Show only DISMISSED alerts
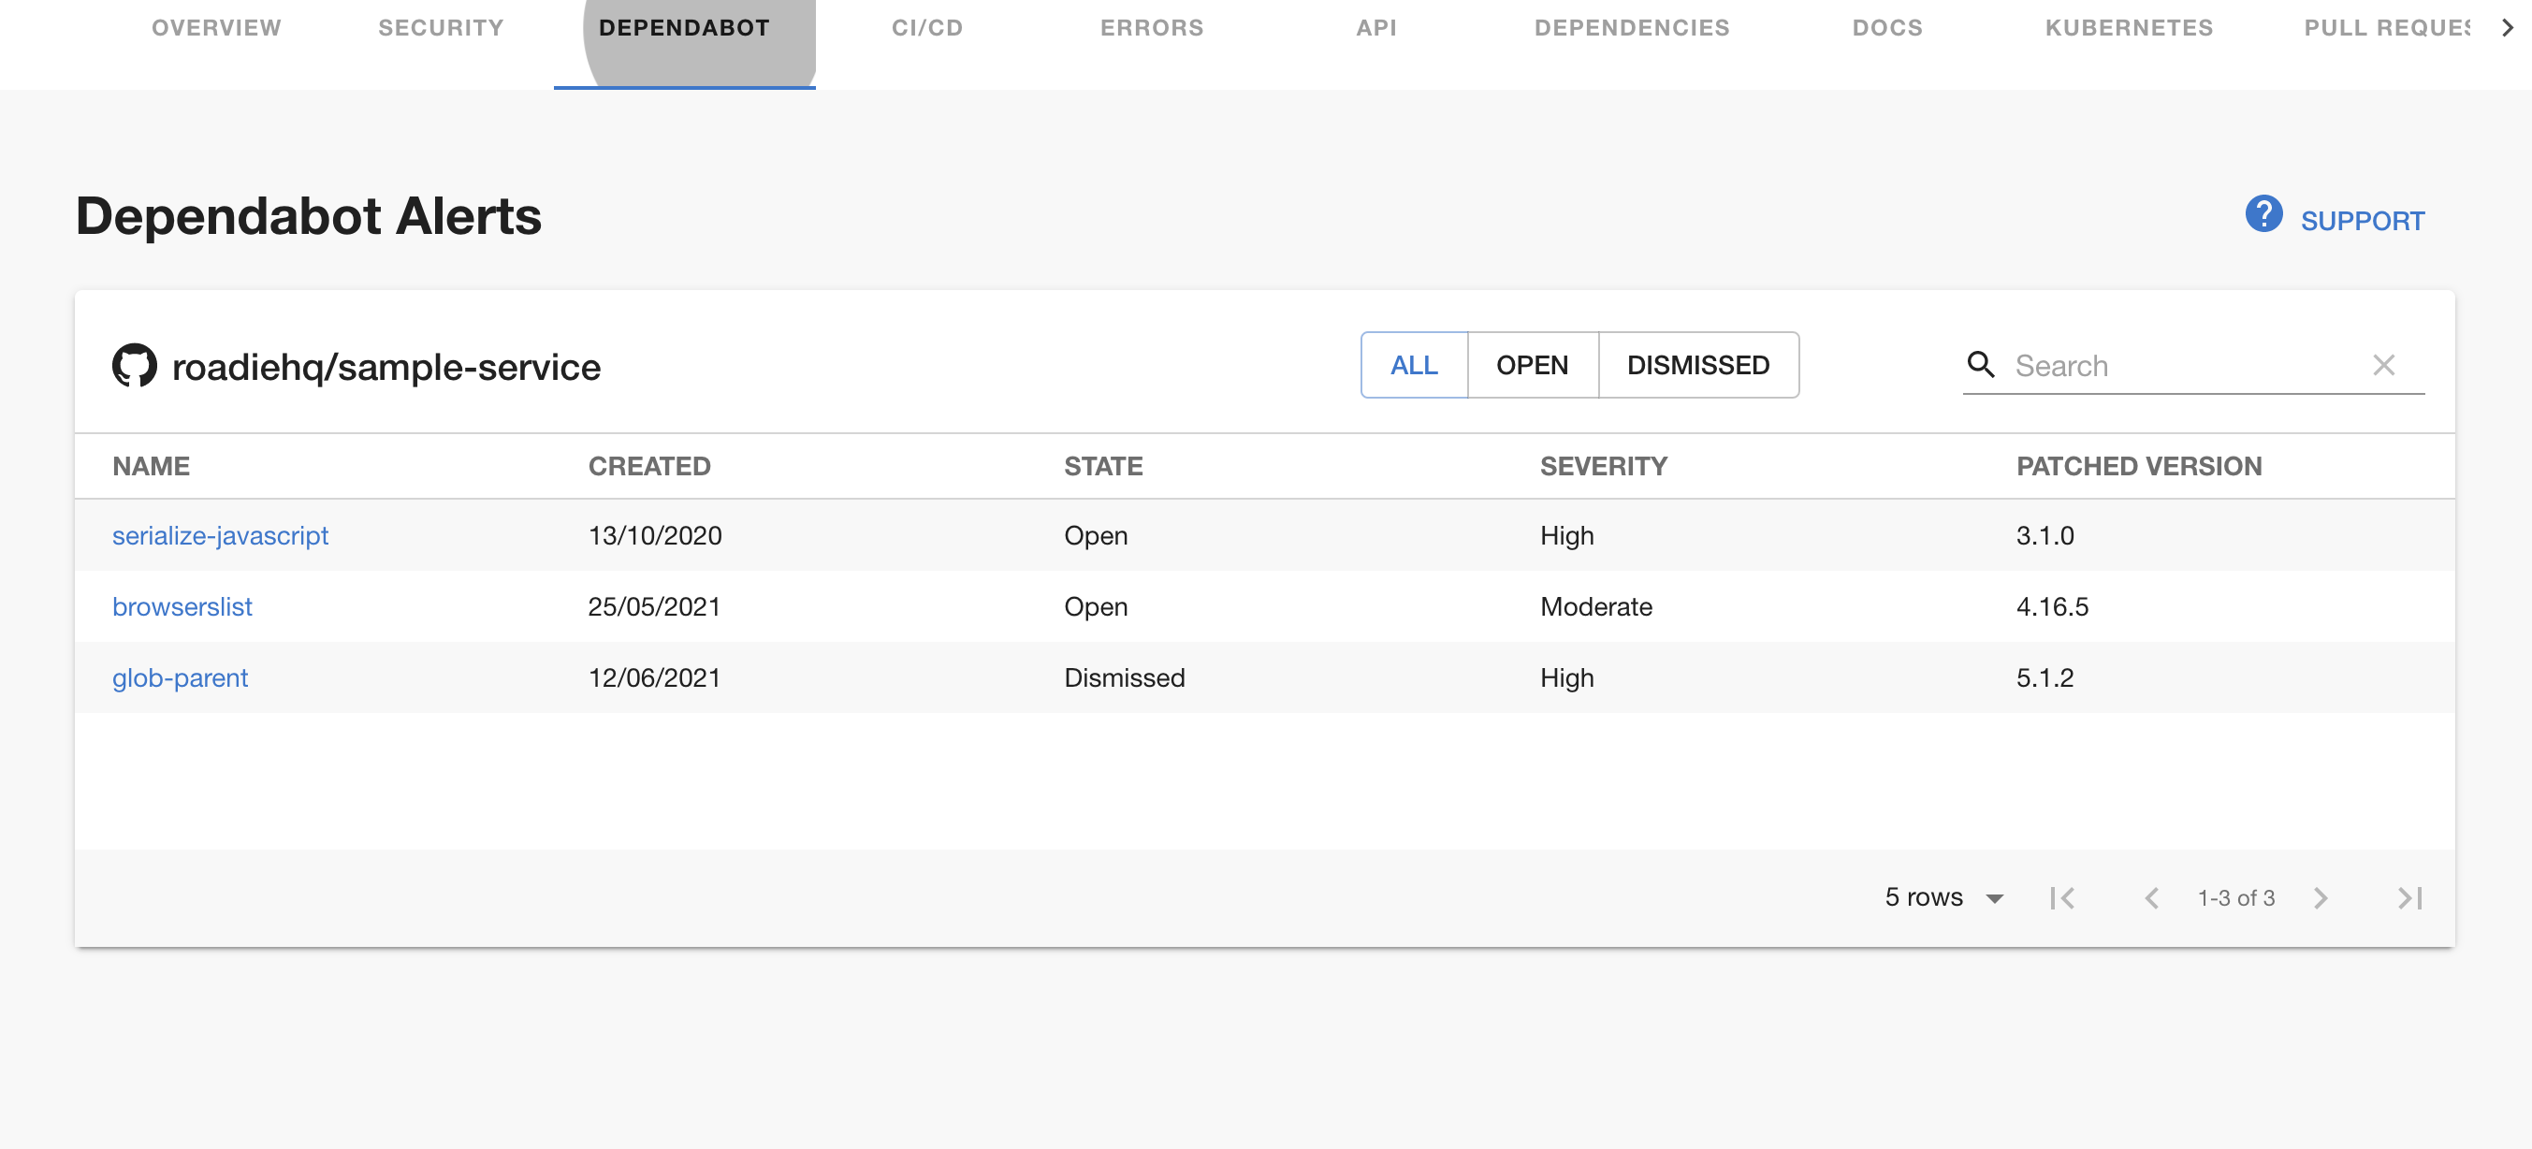This screenshot has width=2532, height=1149. point(1697,366)
